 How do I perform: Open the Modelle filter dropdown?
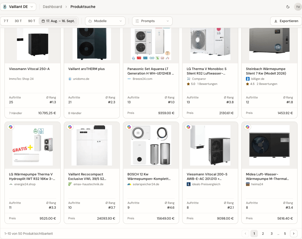pyautogui.click(x=105, y=21)
